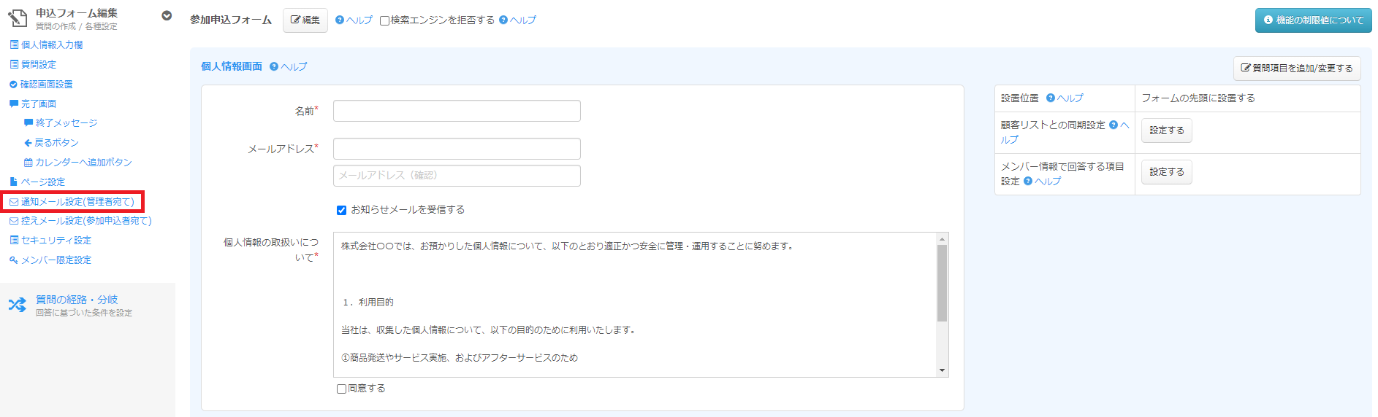The width and height of the screenshot is (1378, 417).
Task: Enable 検索エンジンを拒否する checkbox
Action: pos(384,21)
